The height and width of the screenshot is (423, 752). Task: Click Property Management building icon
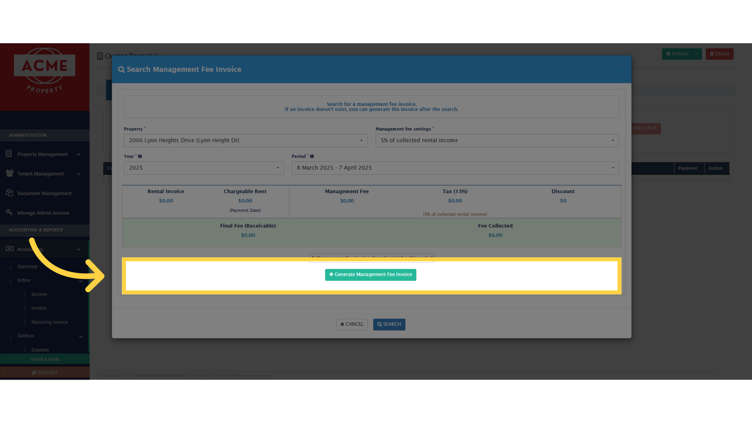pyautogui.click(x=9, y=154)
